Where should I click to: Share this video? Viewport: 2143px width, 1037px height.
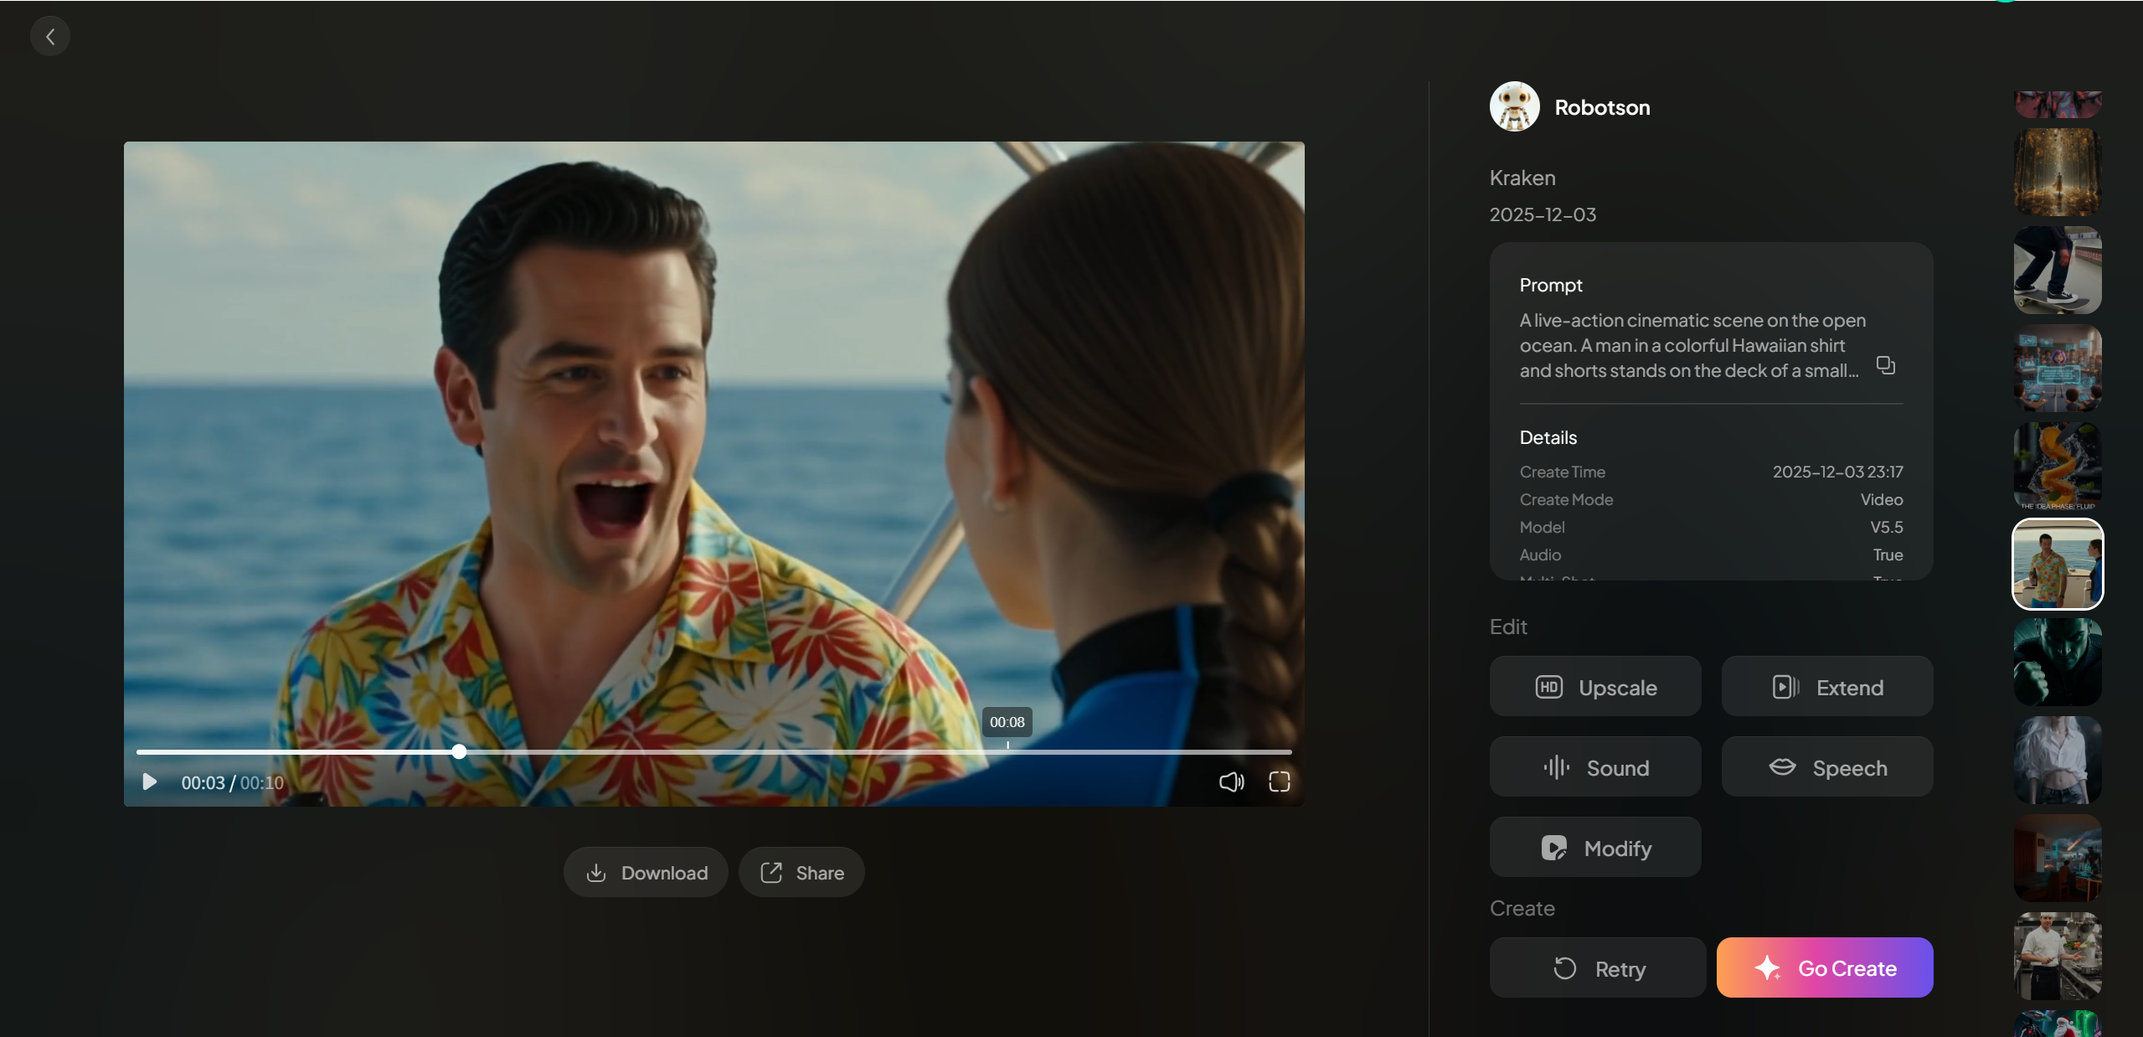(801, 872)
